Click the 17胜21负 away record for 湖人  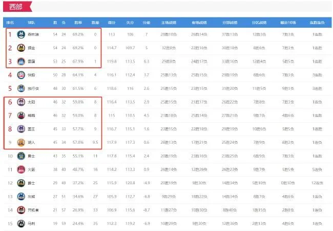click(x=199, y=143)
